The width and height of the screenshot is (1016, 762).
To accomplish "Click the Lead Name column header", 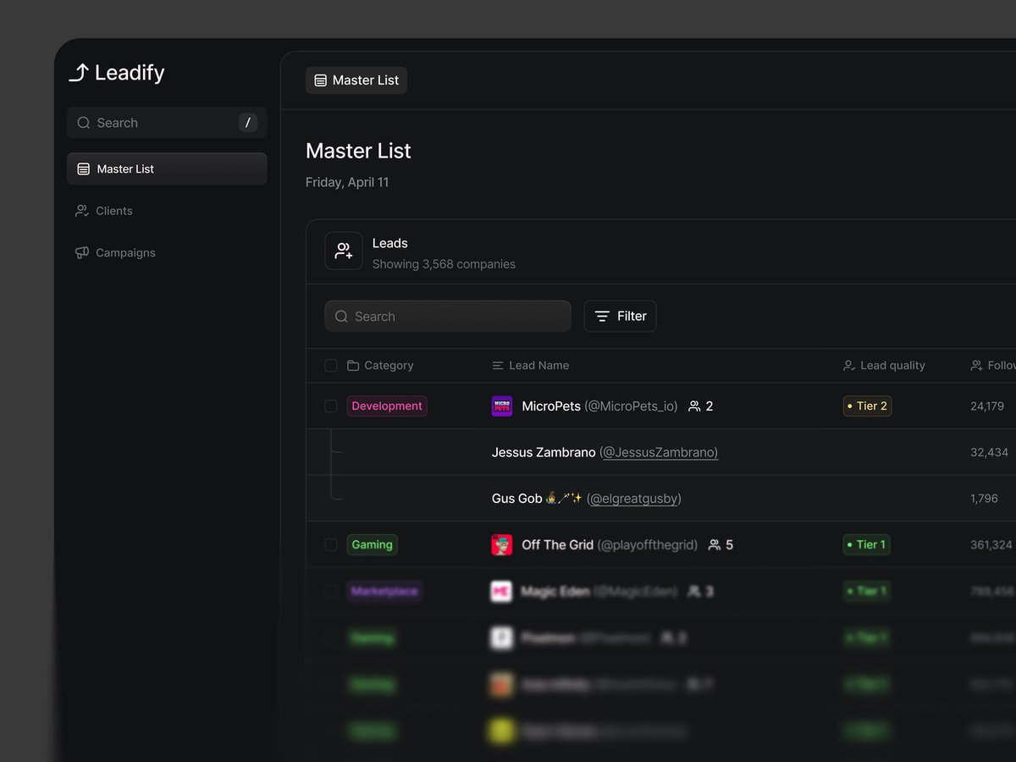I will pos(530,366).
